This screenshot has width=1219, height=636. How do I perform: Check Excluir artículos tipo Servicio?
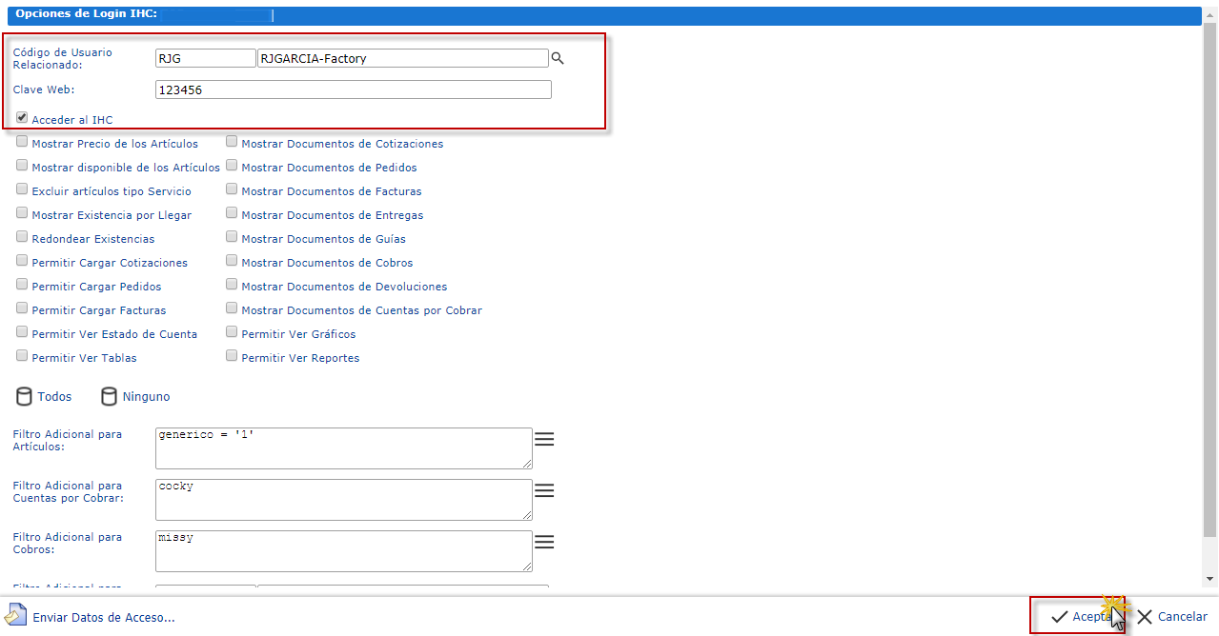pyautogui.click(x=22, y=189)
